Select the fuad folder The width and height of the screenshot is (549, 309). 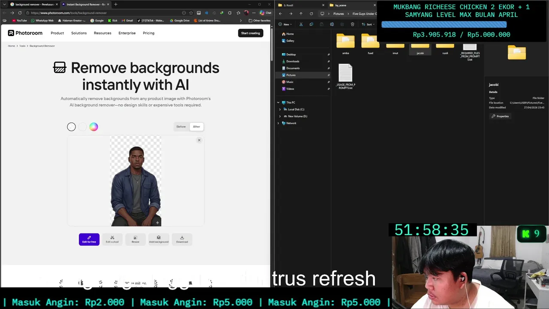pos(370,45)
